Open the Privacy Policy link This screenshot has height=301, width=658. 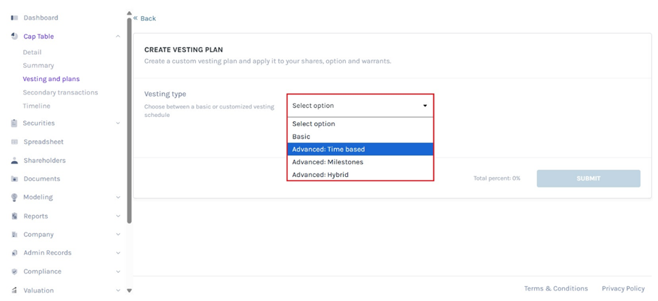coord(622,288)
